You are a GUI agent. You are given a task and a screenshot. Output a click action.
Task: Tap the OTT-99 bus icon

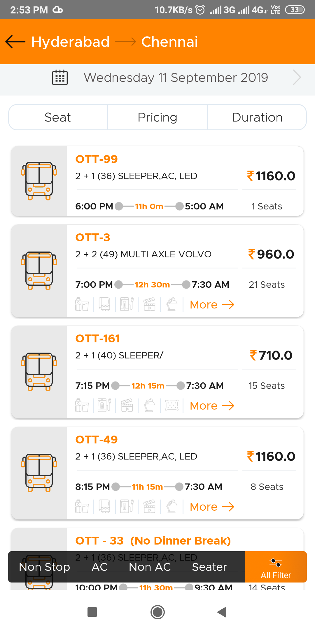(39, 181)
